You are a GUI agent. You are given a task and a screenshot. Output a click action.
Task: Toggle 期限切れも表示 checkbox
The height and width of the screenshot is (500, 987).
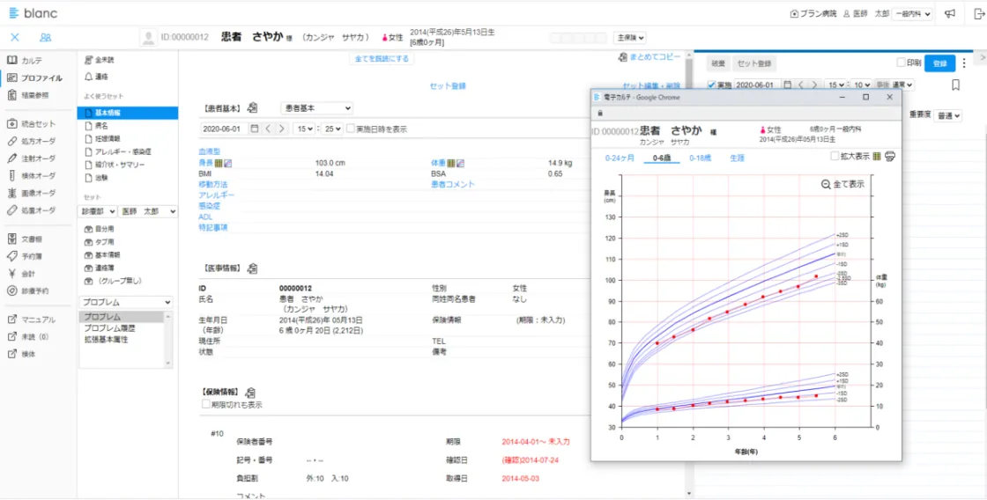tap(206, 404)
